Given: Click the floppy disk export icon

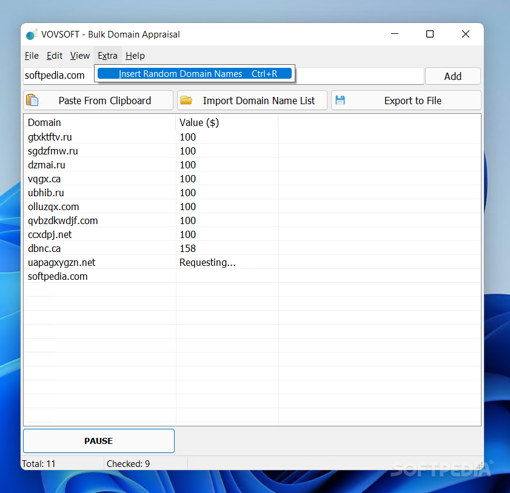Looking at the screenshot, I should 340,100.
